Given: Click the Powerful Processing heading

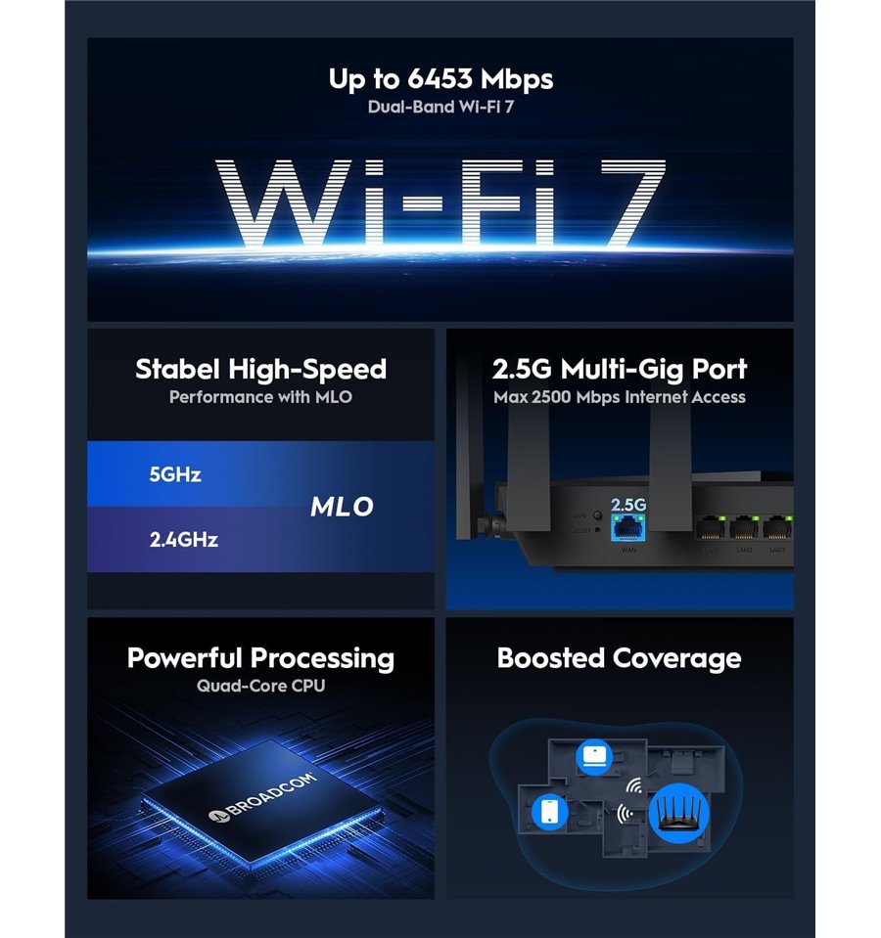Looking at the screenshot, I should 261,658.
